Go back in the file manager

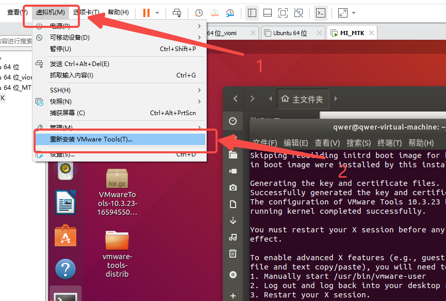pyautogui.click(x=235, y=99)
